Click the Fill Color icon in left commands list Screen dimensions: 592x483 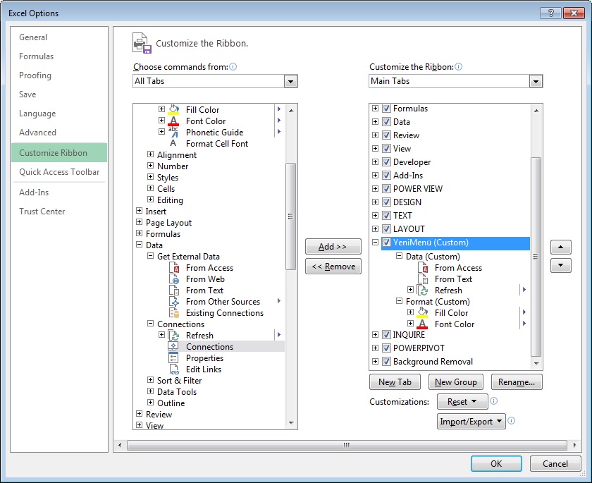pyautogui.click(x=173, y=109)
